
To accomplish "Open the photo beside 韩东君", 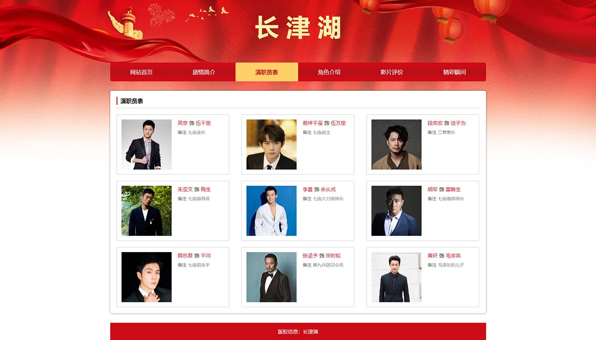I will point(147,277).
